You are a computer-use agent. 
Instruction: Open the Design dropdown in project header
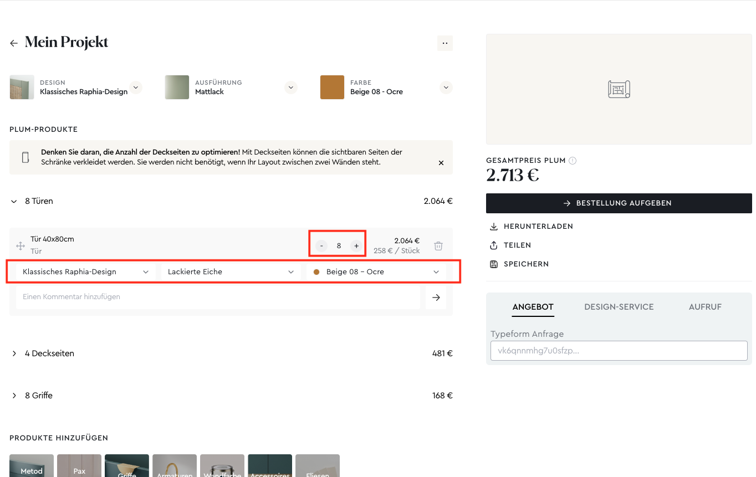(x=136, y=88)
